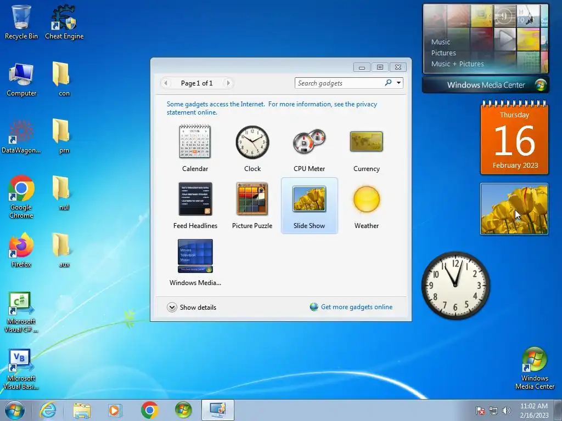Go to the next gadget page
Image resolution: width=562 pixels, height=421 pixels.
click(228, 83)
